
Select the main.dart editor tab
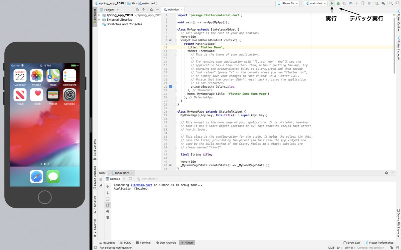tap(173, 10)
